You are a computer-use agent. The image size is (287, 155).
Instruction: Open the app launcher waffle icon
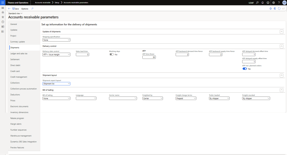point(3,3)
